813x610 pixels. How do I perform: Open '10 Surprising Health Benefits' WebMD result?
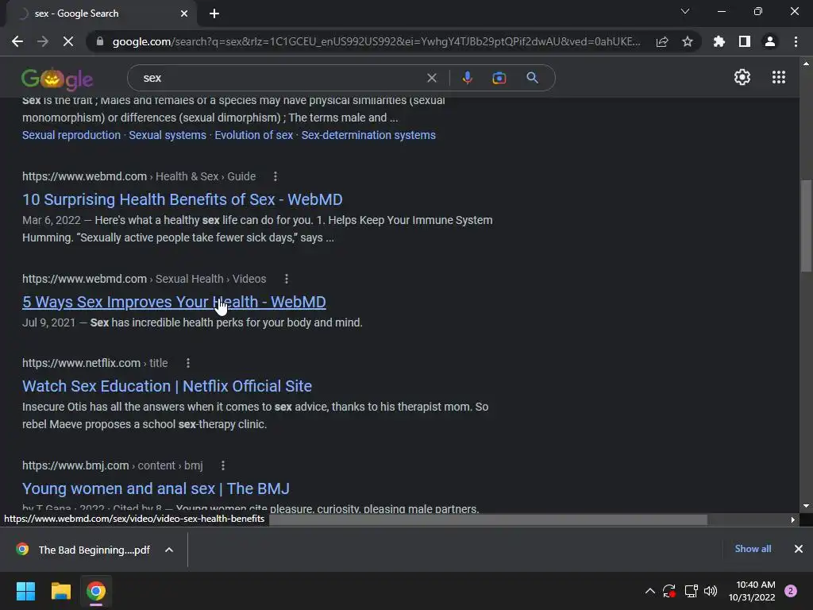(183, 199)
